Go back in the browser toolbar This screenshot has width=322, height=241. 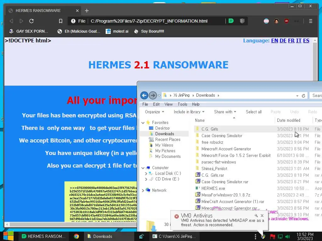click(x=12, y=21)
